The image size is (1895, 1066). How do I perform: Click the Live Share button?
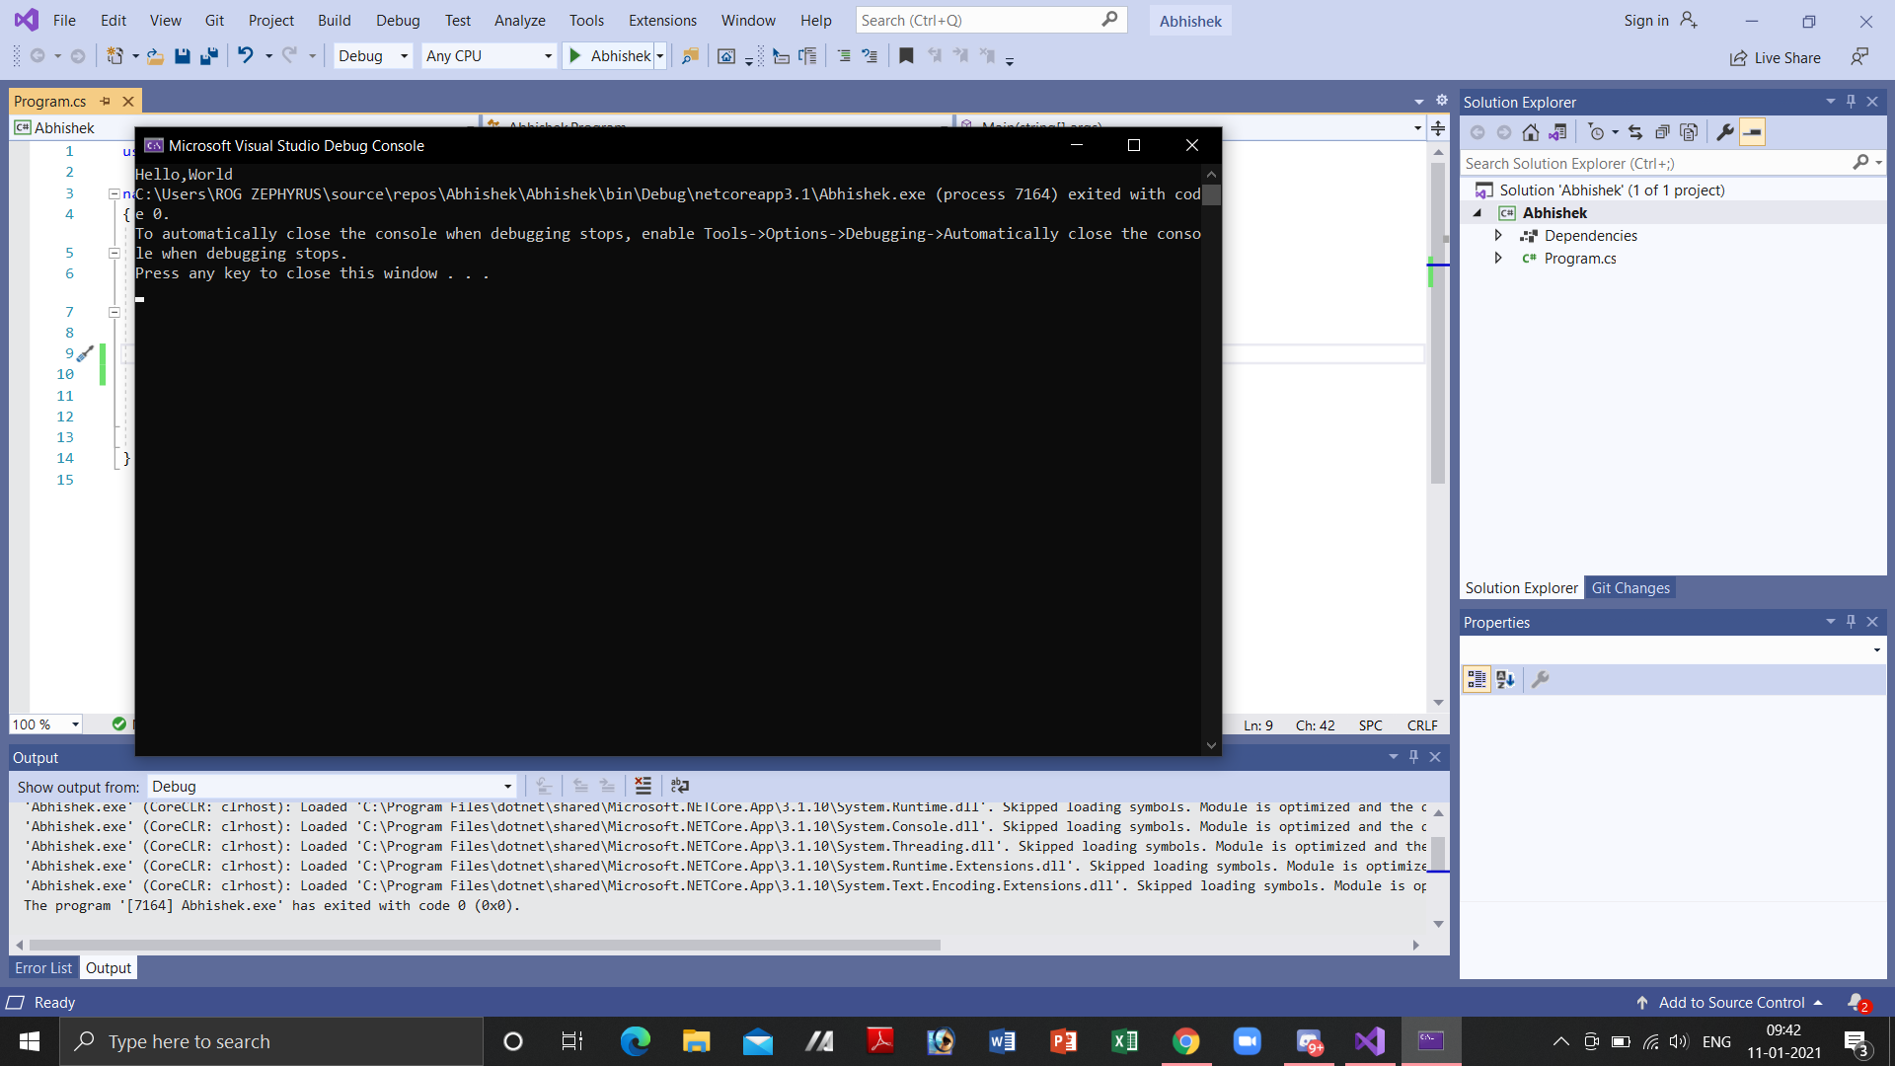(x=1775, y=57)
